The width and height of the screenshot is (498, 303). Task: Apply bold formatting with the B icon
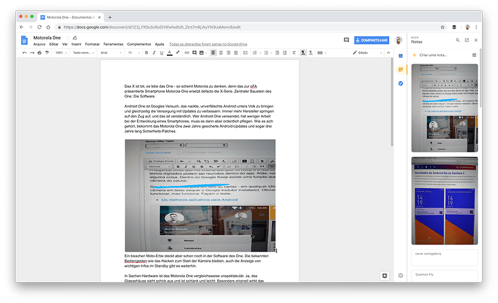pos(146,53)
